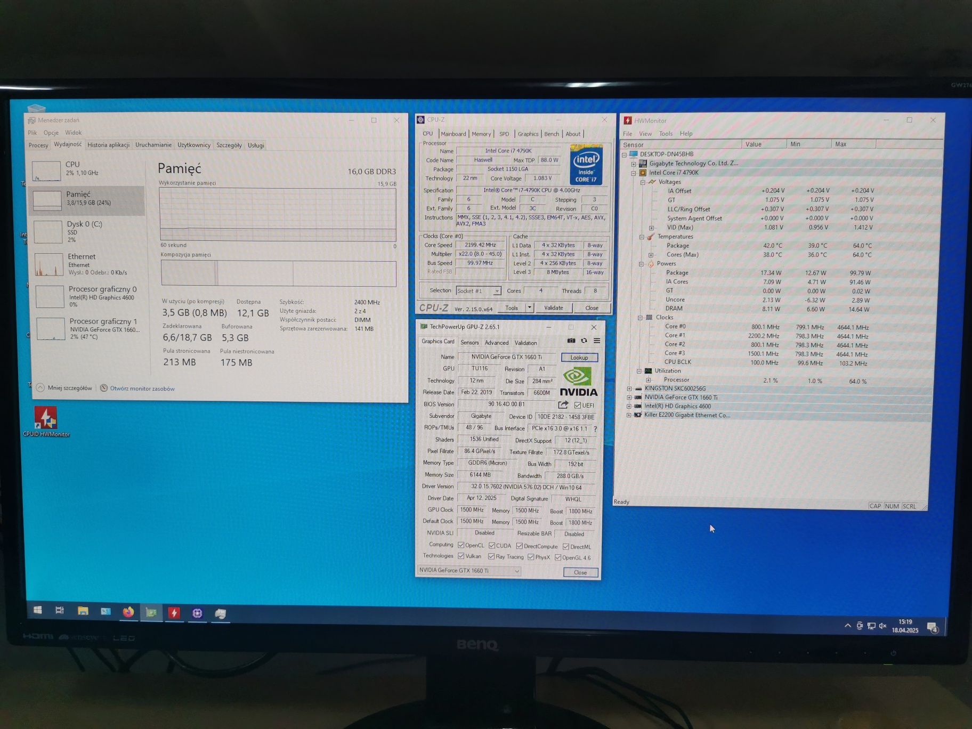Click the Close button in GPU-Z
This screenshot has width=972, height=729.
(x=580, y=572)
